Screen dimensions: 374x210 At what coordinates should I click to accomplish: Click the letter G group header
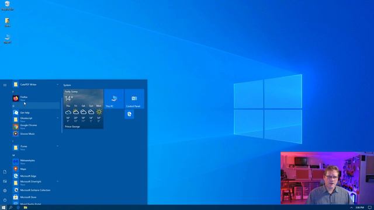coord(36,106)
